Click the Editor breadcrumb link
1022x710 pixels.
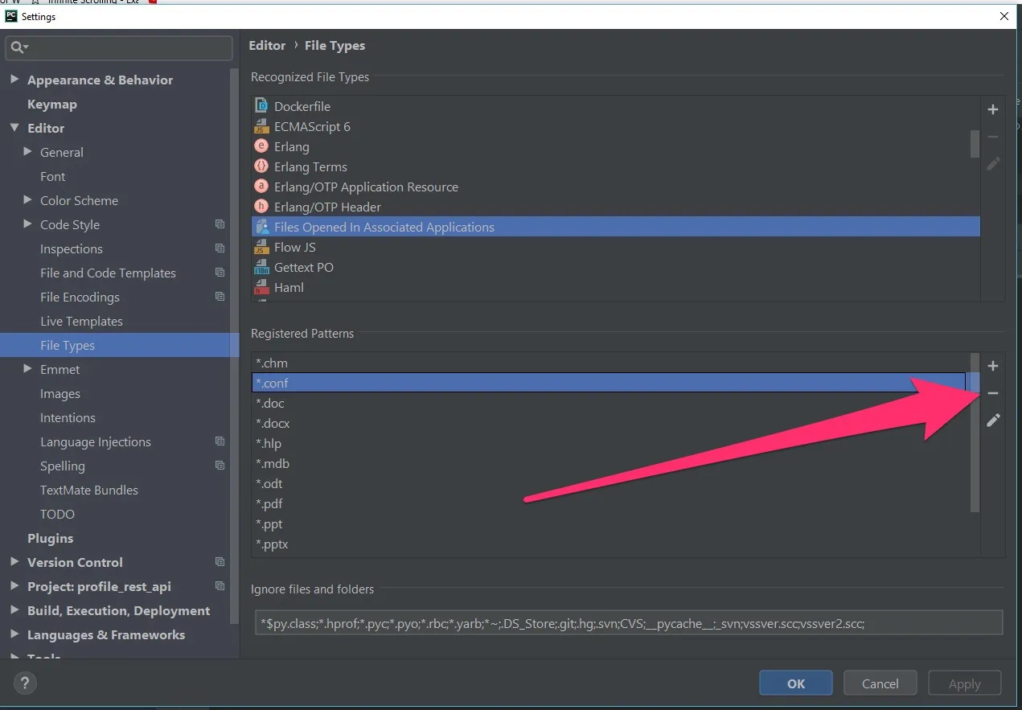pos(267,45)
